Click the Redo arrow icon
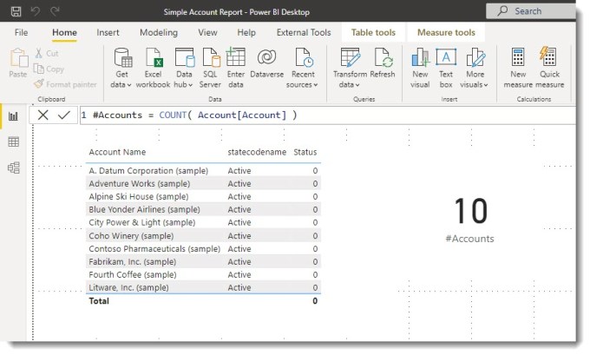The height and width of the screenshot is (355, 590). pyautogui.click(x=55, y=11)
